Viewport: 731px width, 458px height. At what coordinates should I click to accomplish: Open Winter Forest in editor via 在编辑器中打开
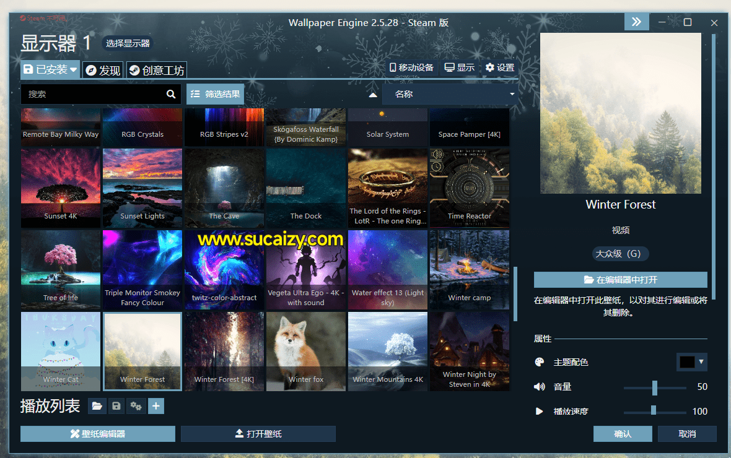(x=620, y=279)
